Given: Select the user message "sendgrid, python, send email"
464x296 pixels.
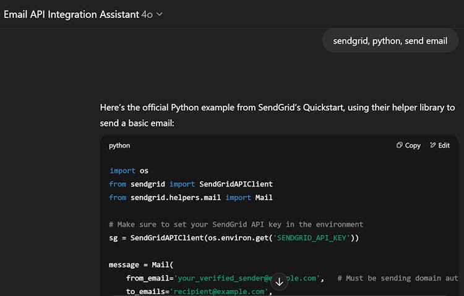Looking at the screenshot, I should pyautogui.click(x=390, y=41).
